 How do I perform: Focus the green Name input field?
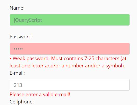pos(70,20)
